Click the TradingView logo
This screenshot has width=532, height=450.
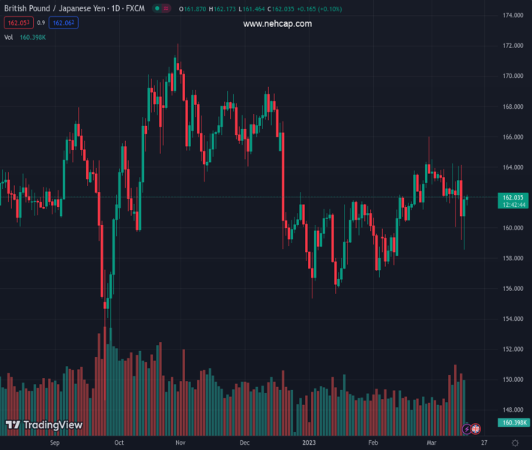pos(43,425)
